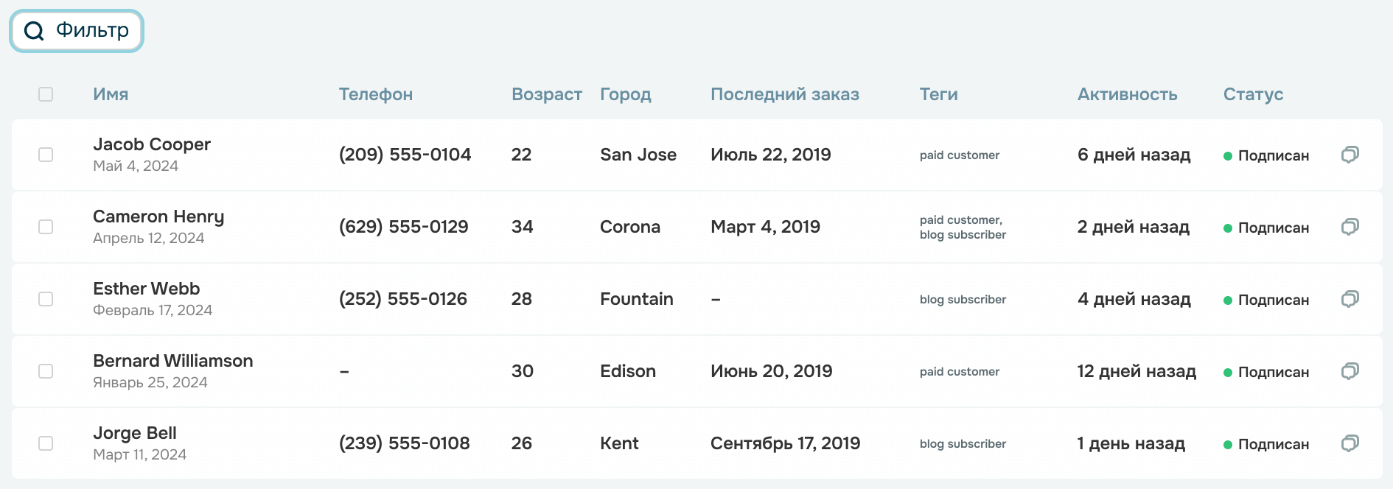This screenshot has height=489, width=1393.
Task: Click the city cell Edison
Action: pos(628,371)
